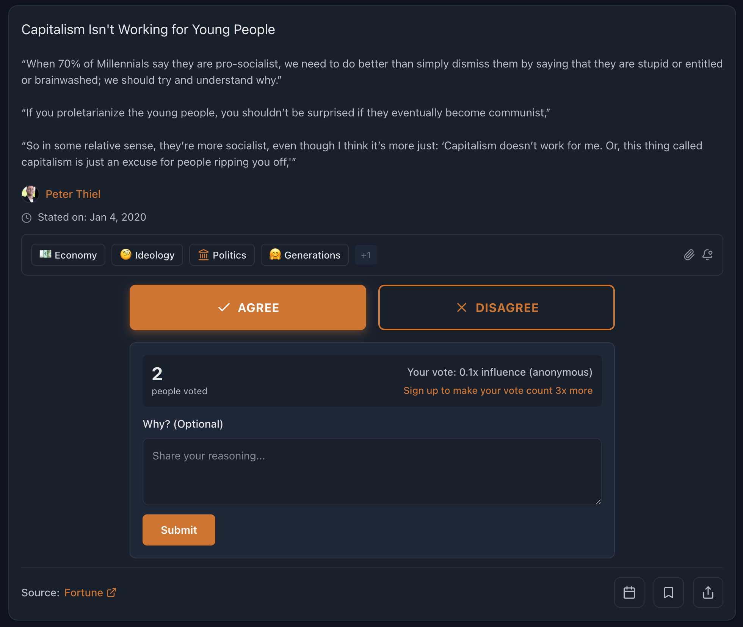Toggle the Disagree vote option
743x627 pixels.
[x=496, y=307]
